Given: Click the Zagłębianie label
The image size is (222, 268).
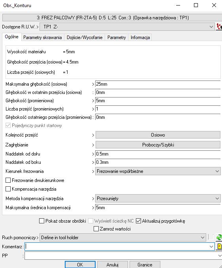Looking at the screenshot, I should click(x=17, y=145).
